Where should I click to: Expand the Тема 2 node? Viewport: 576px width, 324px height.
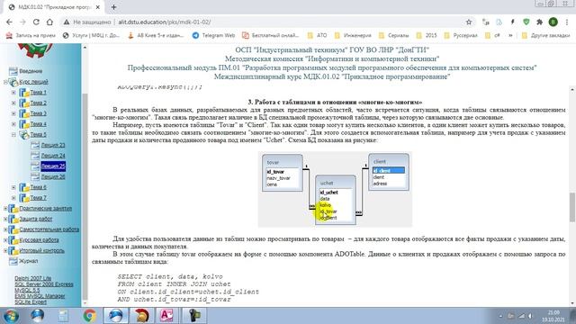[x=13, y=103]
